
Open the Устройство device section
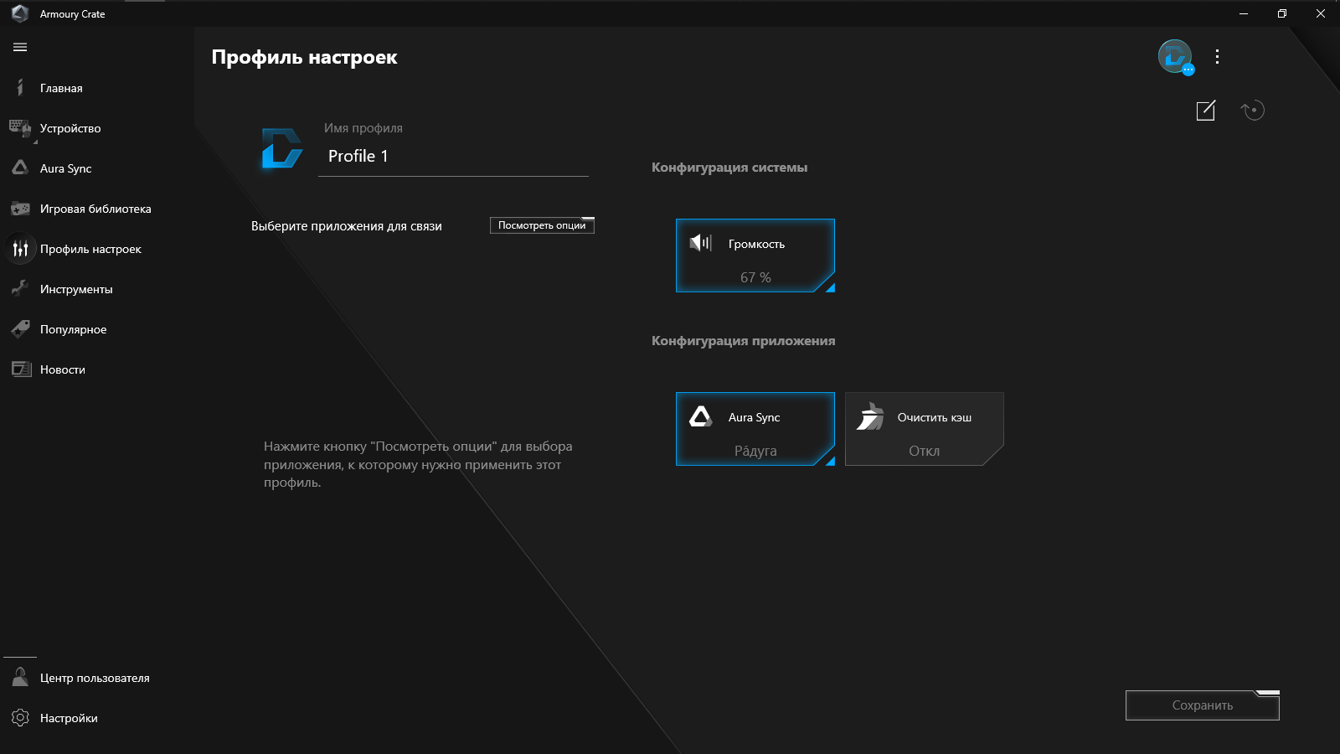[x=70, y=128]
